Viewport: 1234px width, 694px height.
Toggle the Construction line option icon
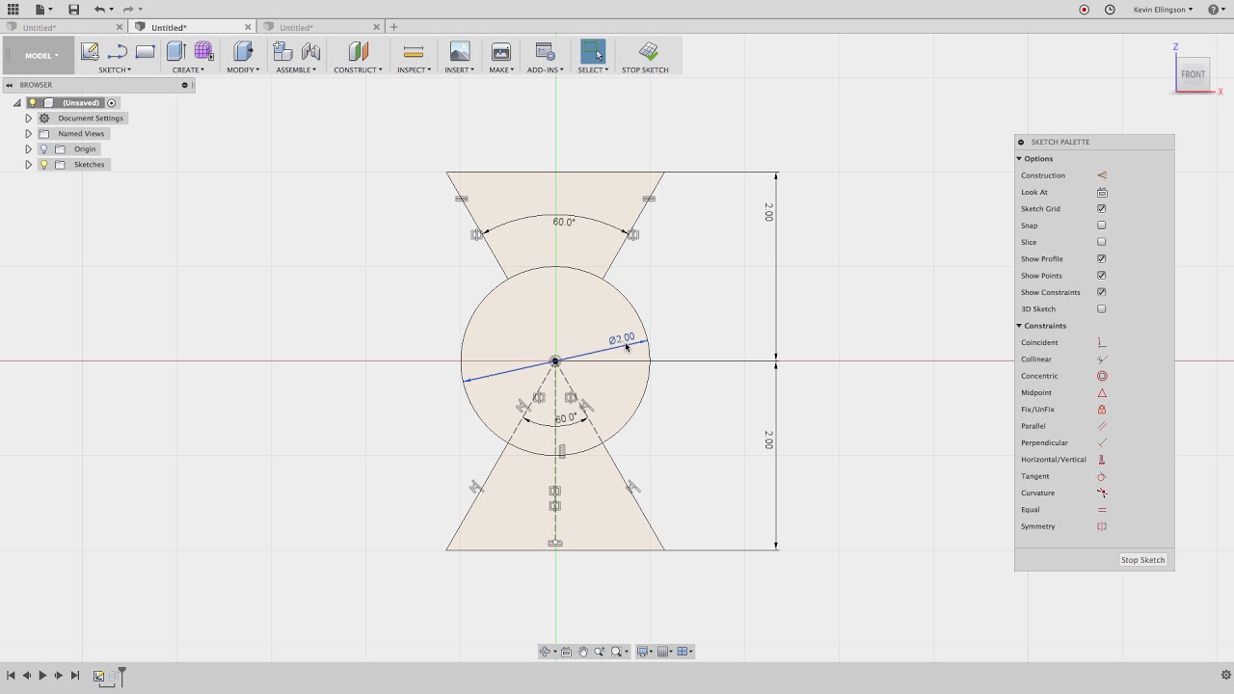coord(1102,175)
